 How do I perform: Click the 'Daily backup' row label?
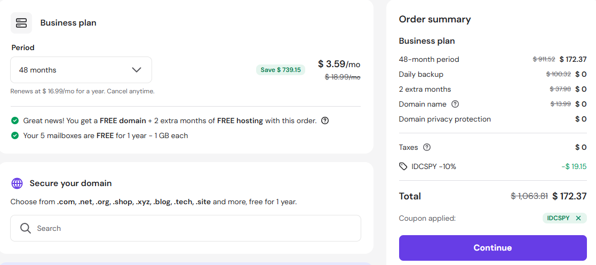421,75
